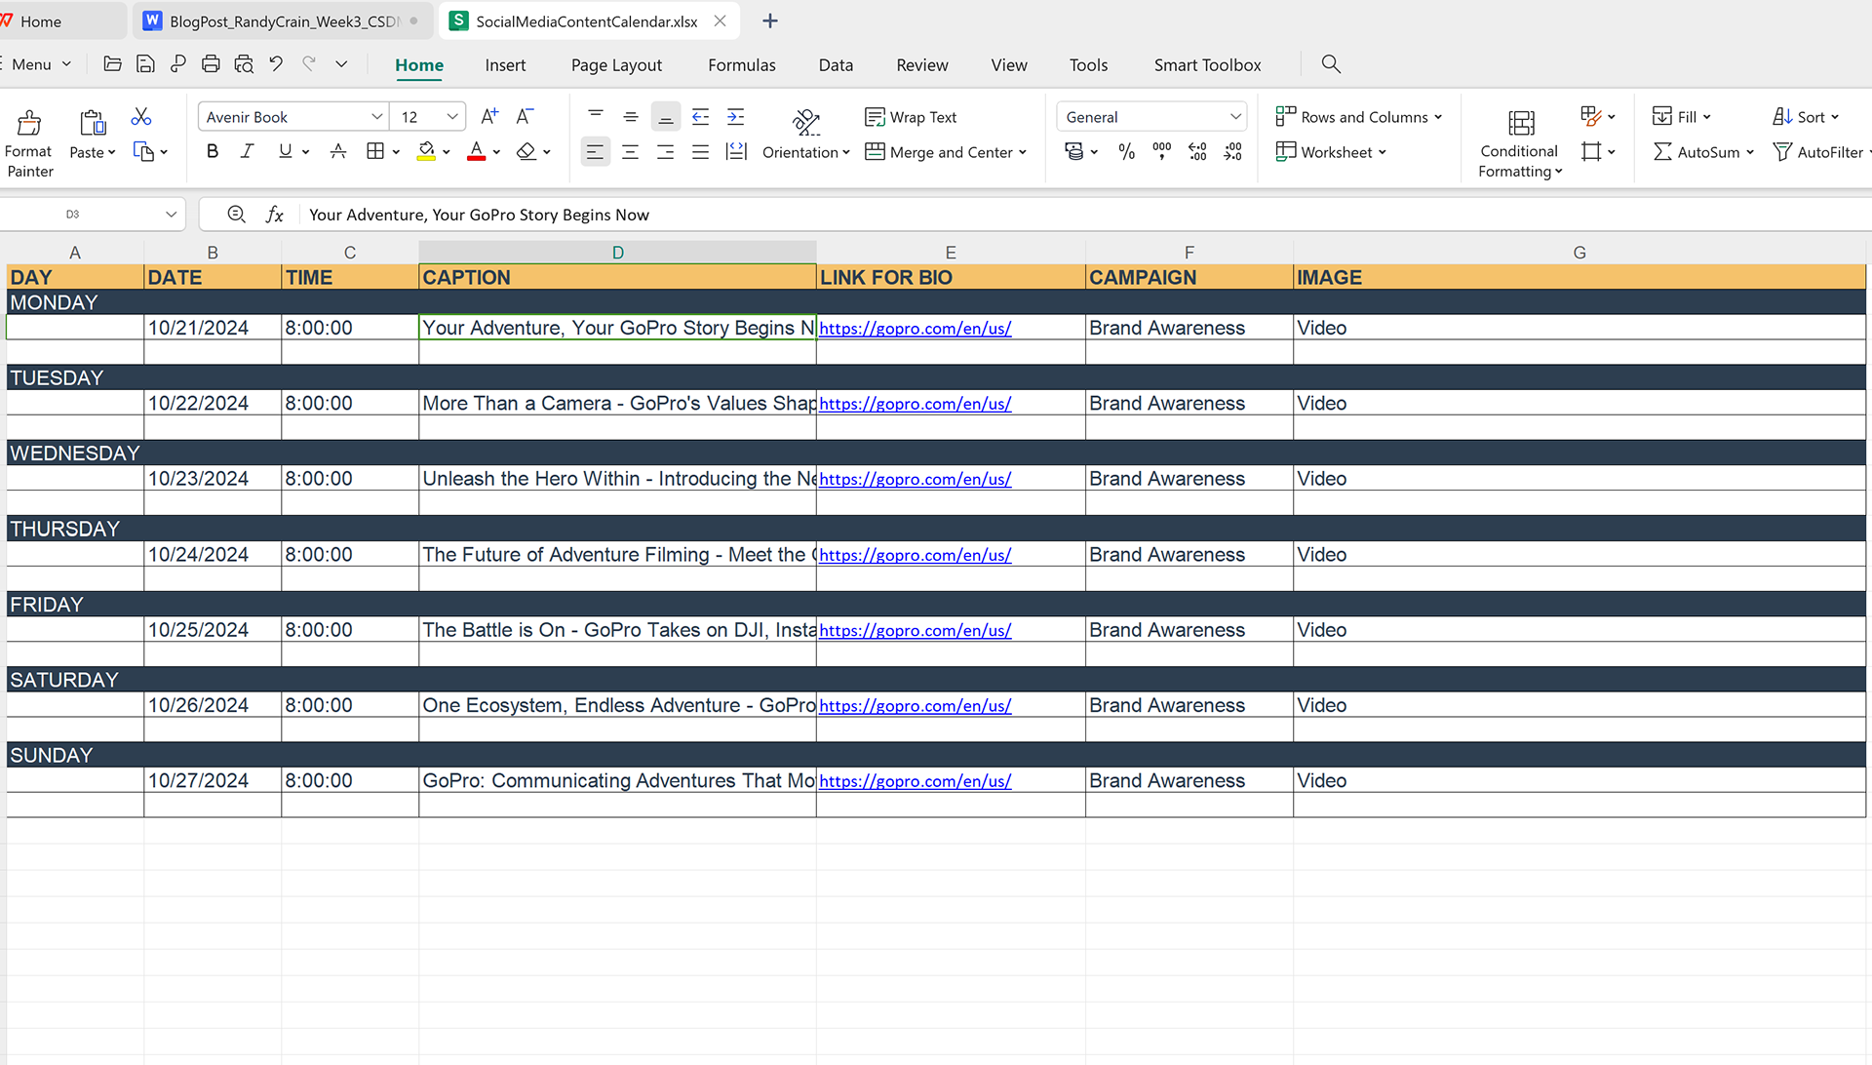This screenshot has height=1065, width=1872.
Task: Set vertical Bottom Align
Action: pos(666,117)
